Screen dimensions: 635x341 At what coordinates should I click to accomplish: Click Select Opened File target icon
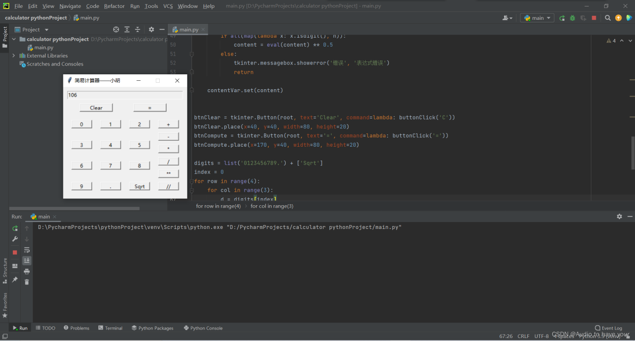[x=116, y=30]
